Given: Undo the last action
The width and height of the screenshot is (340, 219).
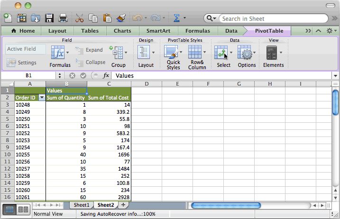Looking at the screenshot, I should pyautogui.click(x=137, y=18).
